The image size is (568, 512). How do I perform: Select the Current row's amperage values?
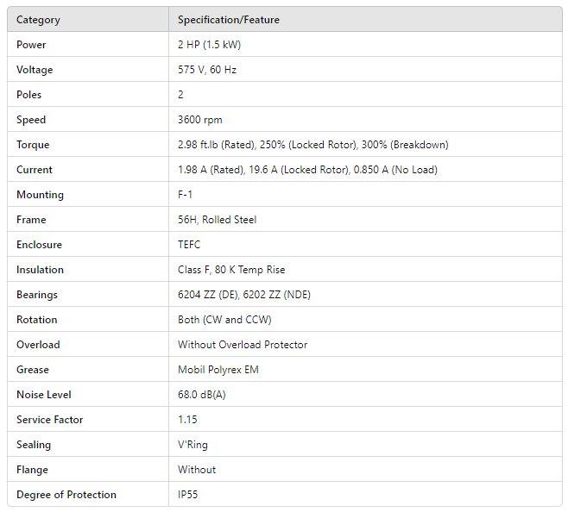click(x=307, y=170)
